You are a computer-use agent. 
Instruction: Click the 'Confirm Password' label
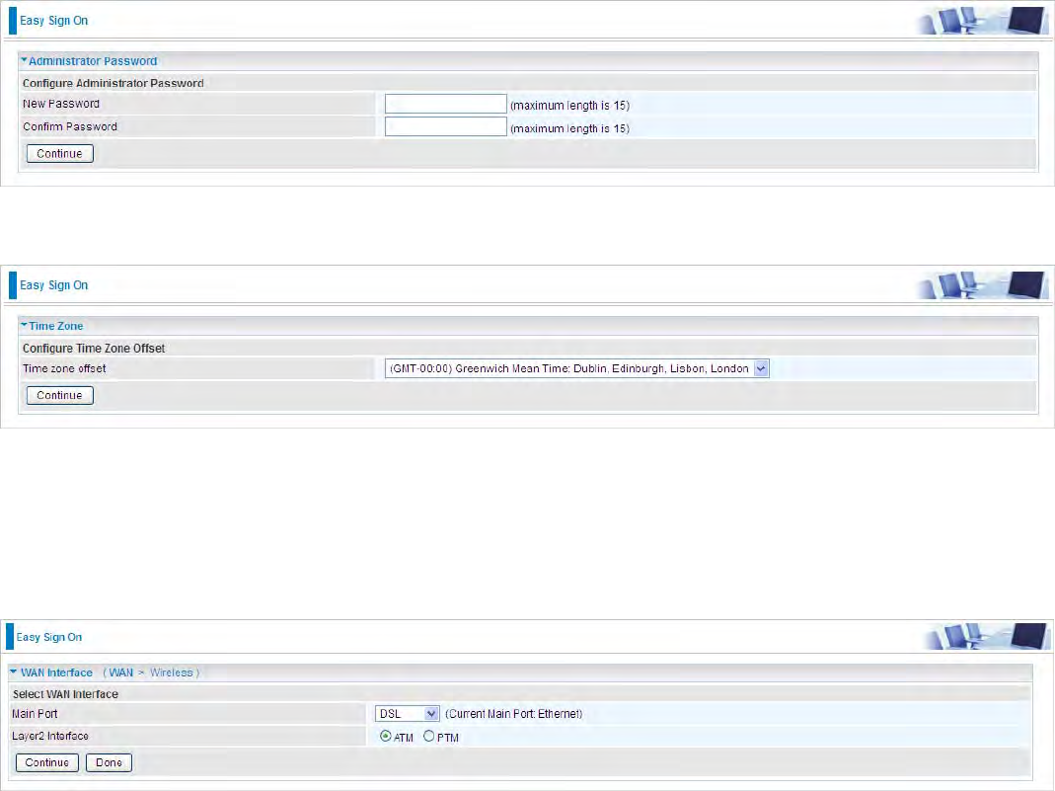(70, 126)
